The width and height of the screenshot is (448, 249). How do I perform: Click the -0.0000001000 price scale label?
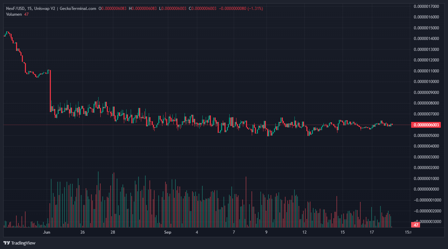[x=426, y=200]
